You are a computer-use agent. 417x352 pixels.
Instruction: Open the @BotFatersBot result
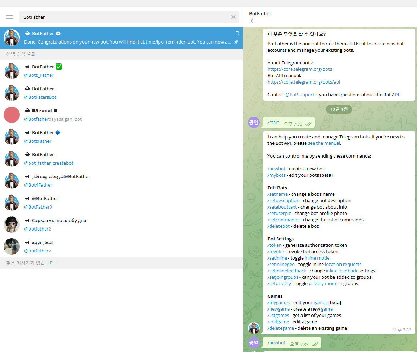tap(122, 93)
